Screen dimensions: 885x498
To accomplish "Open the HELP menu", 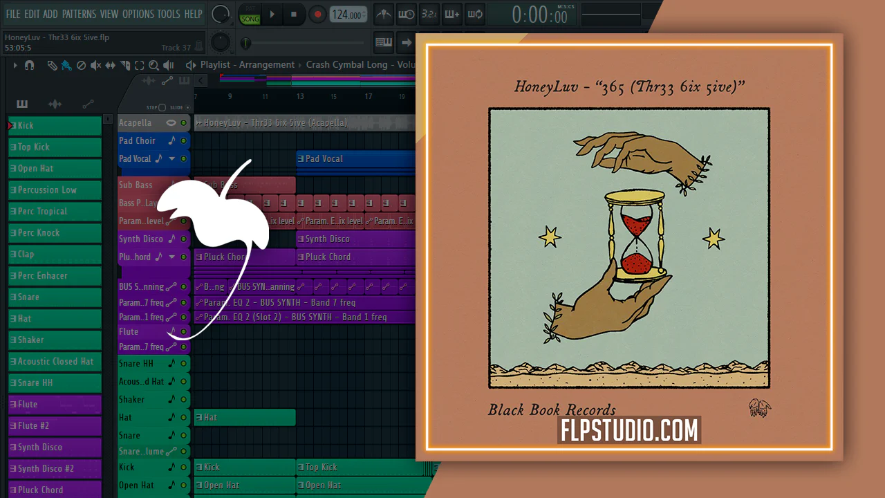I will [194, 14].
